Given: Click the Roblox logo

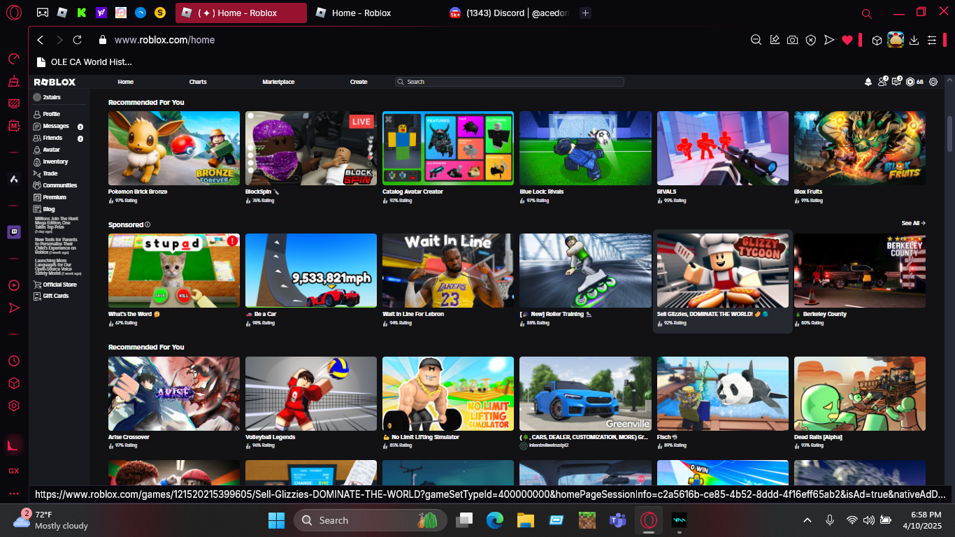Looking at the screenshot, I should [55, 82].
